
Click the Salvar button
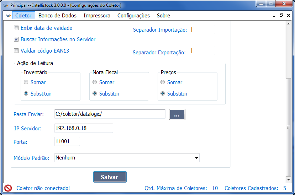point(110,177)
